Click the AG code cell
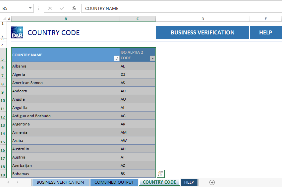The width and height of the screenshot is (282, 187). [x=138, y=116]
